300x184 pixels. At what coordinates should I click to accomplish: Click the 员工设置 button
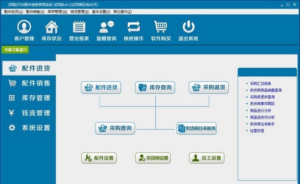click(x=207, y=158)
